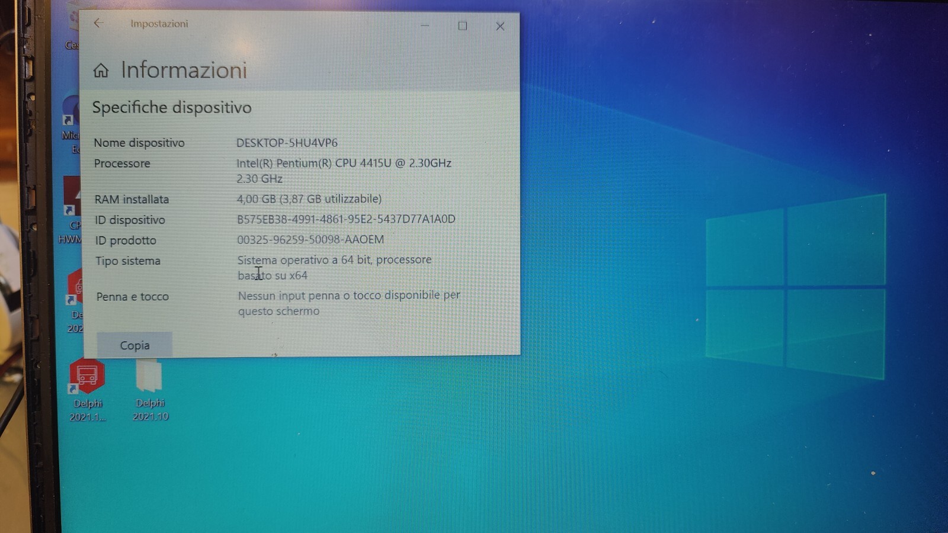Screen dimensions: 948x533
Task: Open the Delphi 2021.10 folder icon
Action: [x=149, y=375]
